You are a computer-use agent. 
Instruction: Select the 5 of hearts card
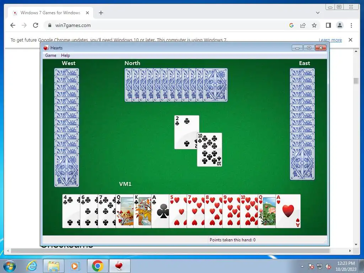(x=178, y=211)
